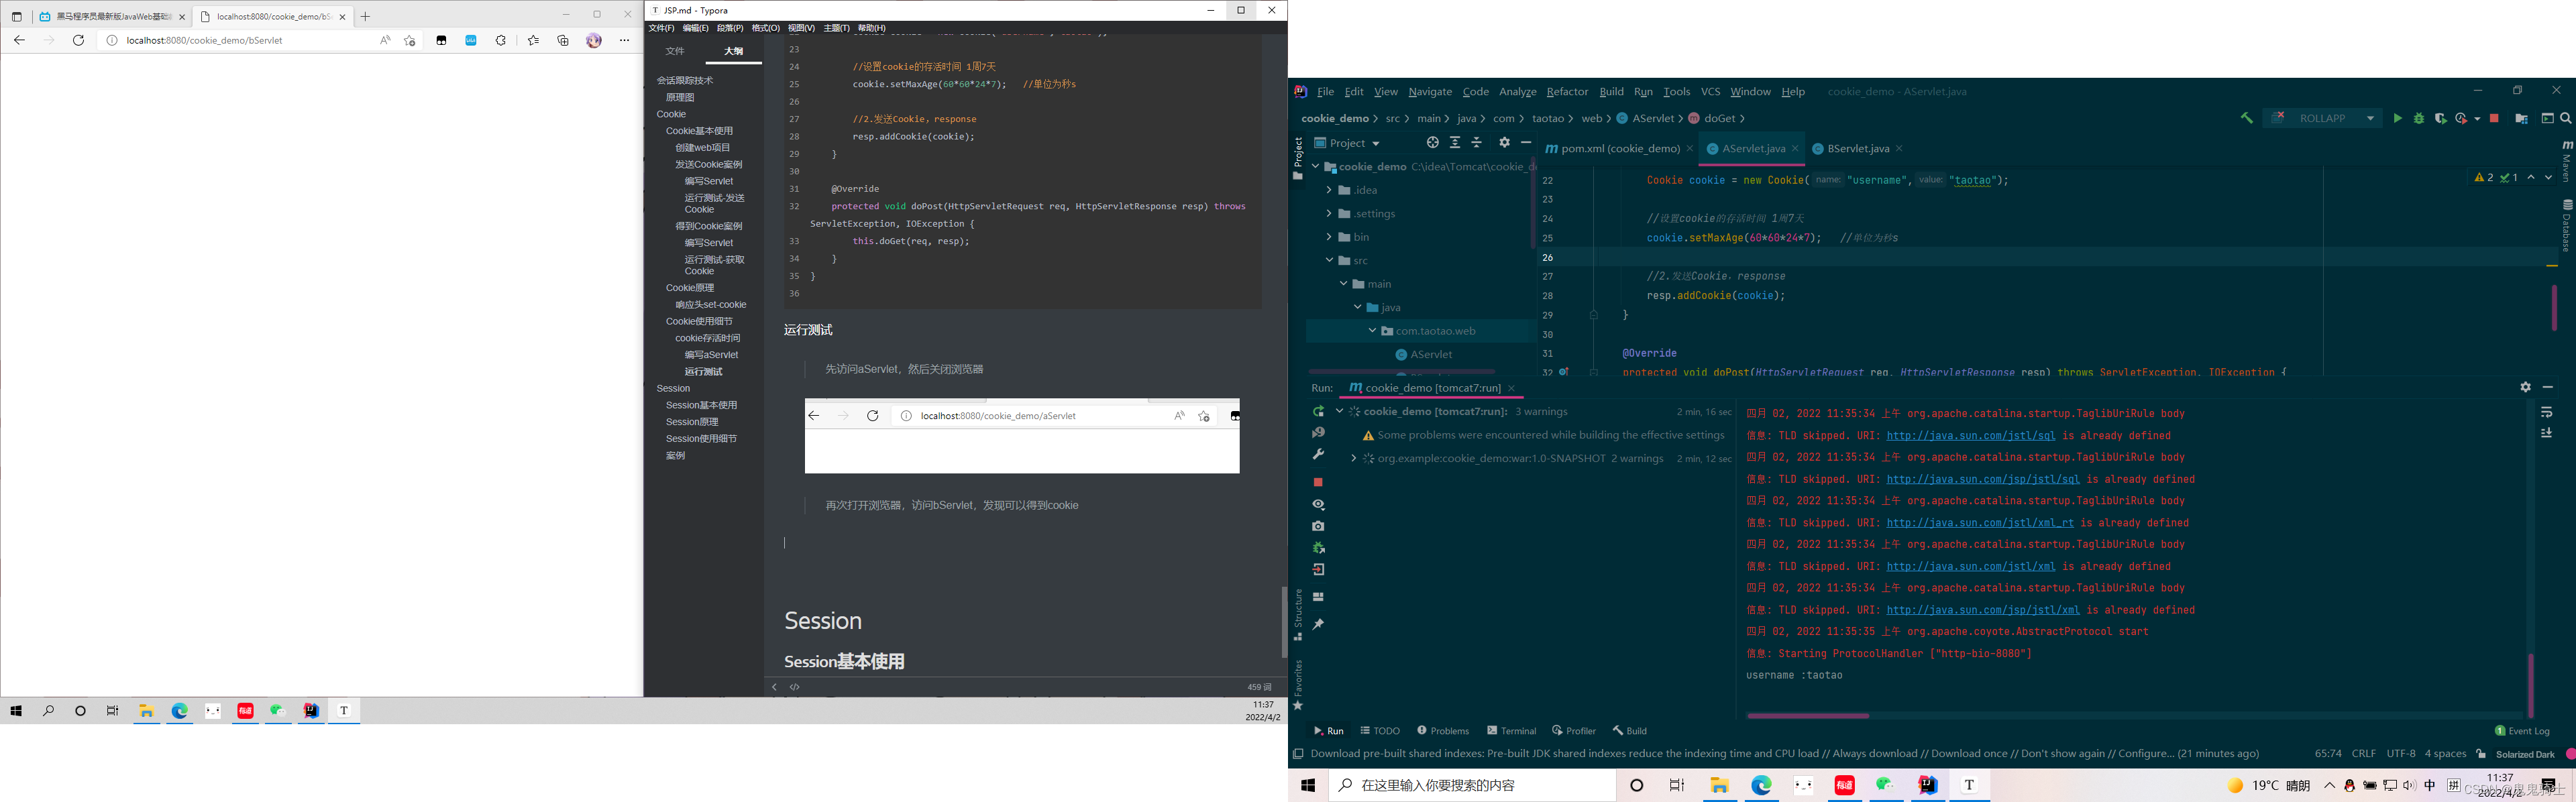Viewport: 2576px width, 802px height.
Task: Toggle source code mode in Typora bottom bar
Action: pyautogui.click(x=795, y=687)
